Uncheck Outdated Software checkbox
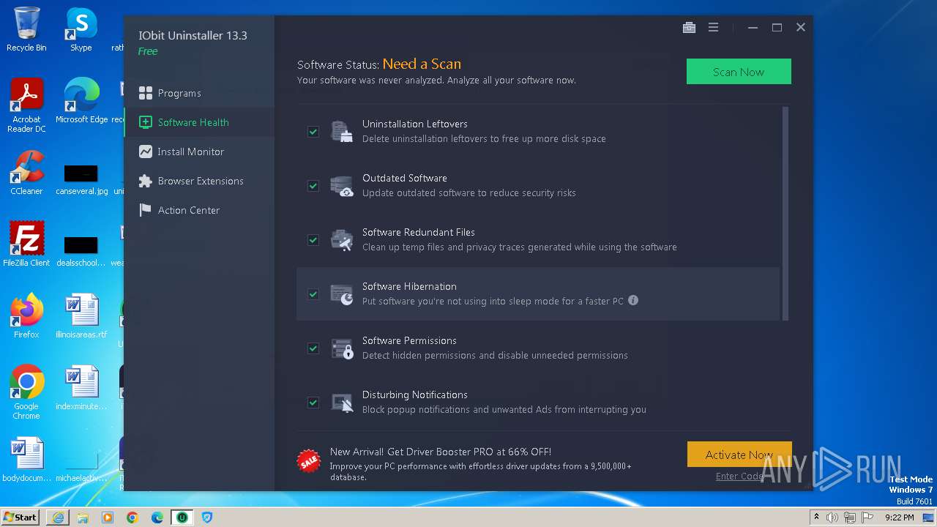This screenshot has width=937, height=527. (x=313, y=186)
